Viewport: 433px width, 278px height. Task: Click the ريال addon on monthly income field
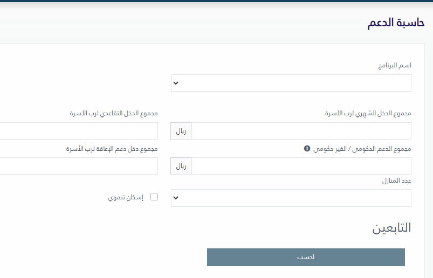point(181,131)
